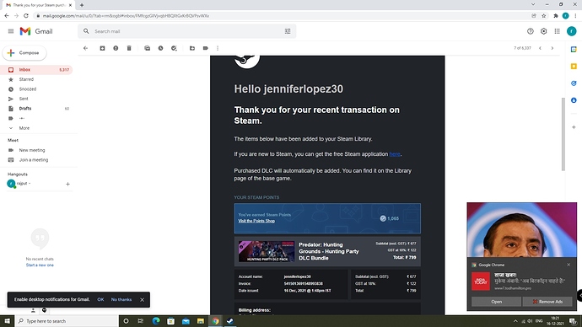Delete this email with the trash icon
The height and width of the screenshot is (327, 582).
coord(129,48)
